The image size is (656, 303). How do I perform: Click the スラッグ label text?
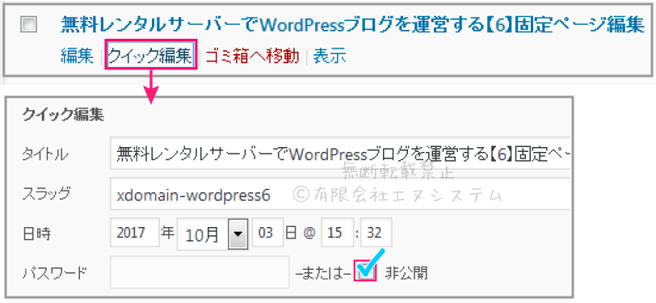point(46,193)
